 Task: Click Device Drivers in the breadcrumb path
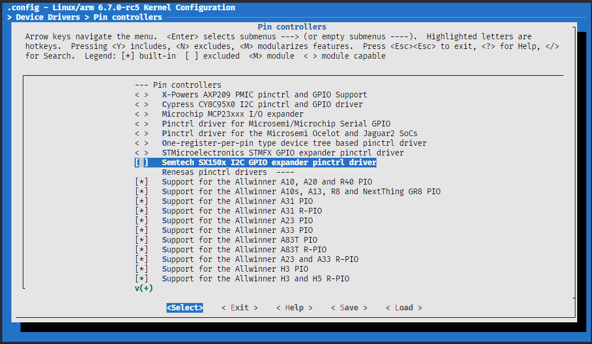[x=48, y=17]
